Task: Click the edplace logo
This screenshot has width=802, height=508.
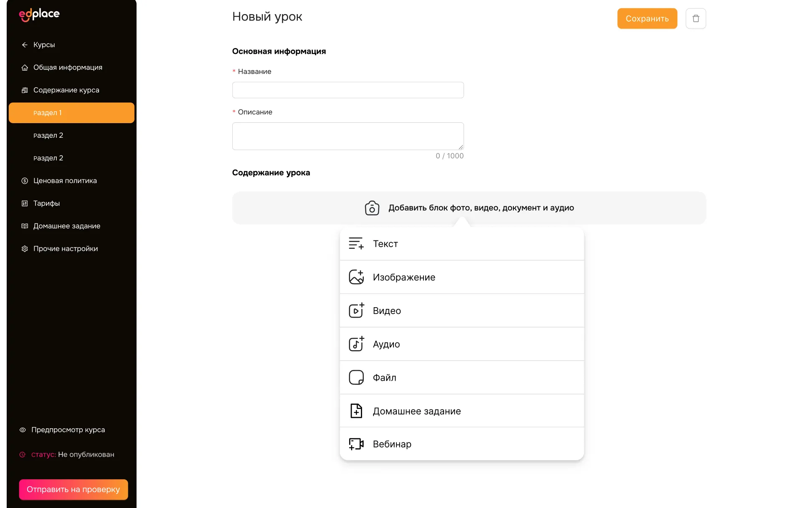Action: pyautogui.click(x=39, y=15)
